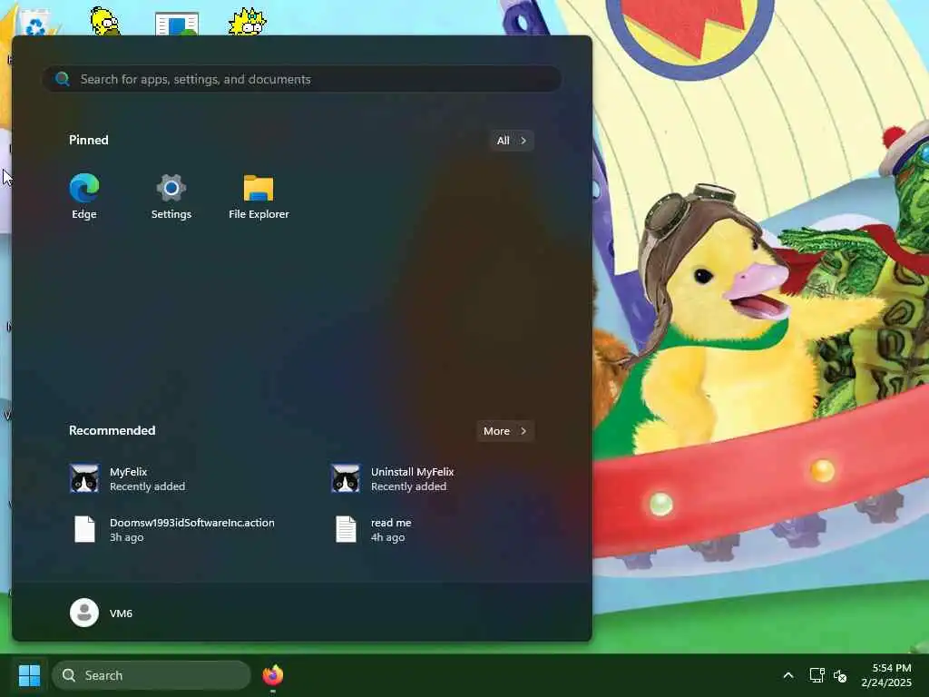Open the Homer Simpson desktop icon
The image size is (929, 697).
click(x=105, y=20)
